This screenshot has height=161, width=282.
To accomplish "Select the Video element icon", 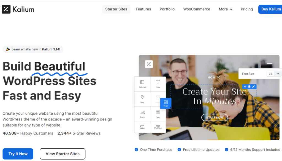I will 142,127.
